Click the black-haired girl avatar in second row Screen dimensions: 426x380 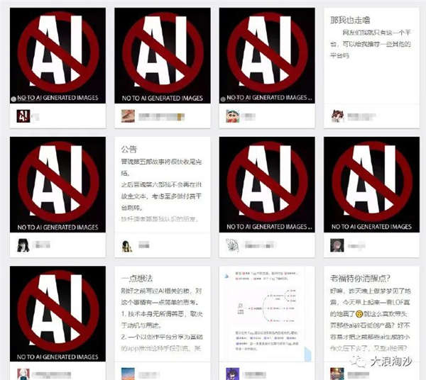coord(23,245)
